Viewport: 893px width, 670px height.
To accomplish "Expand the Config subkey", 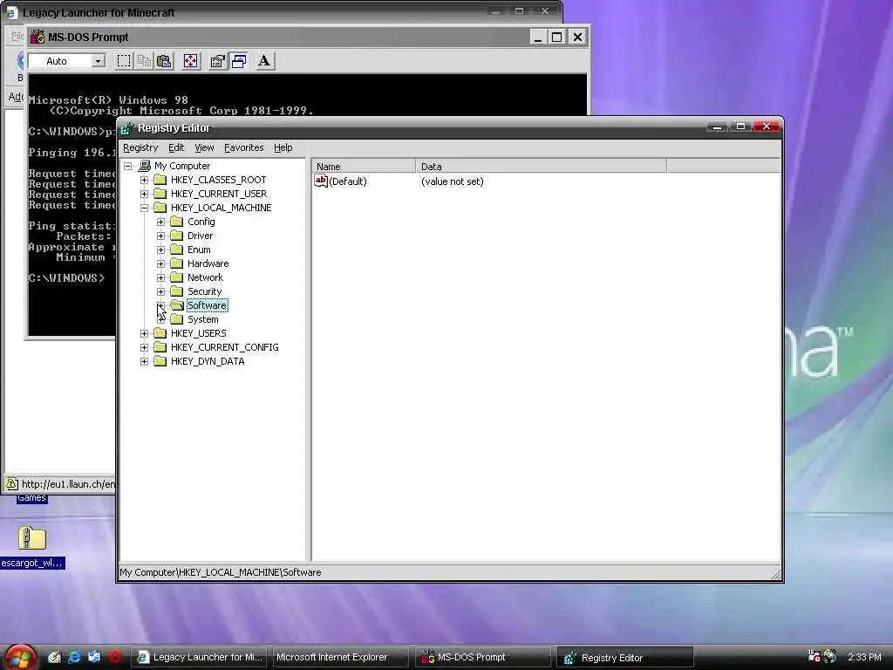I will (161, 222).
